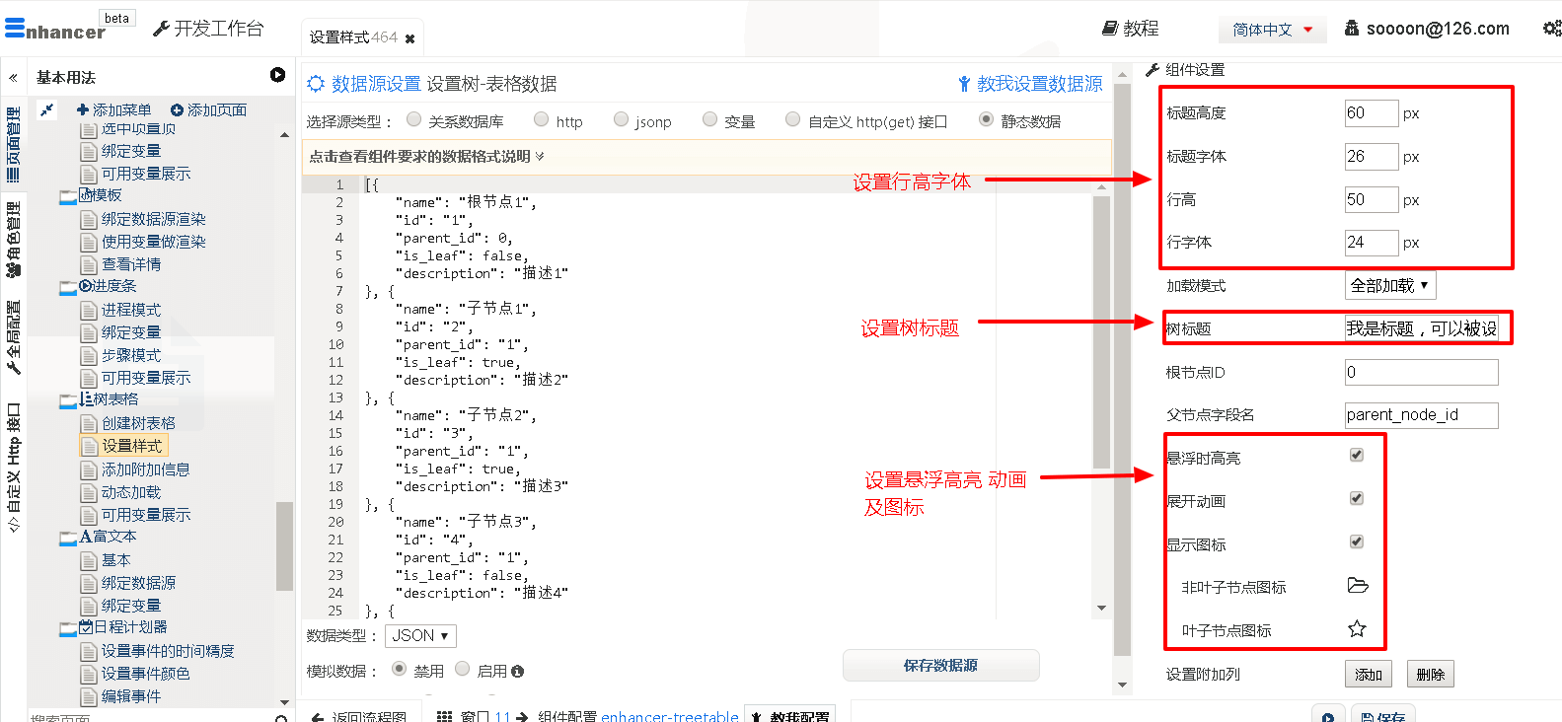
Task: Collapse the 富文本 folder in the tree
Action: pos(67,538)
